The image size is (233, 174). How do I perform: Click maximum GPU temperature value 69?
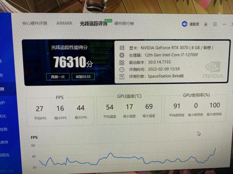pyautogui.click(x=149, y=106)
